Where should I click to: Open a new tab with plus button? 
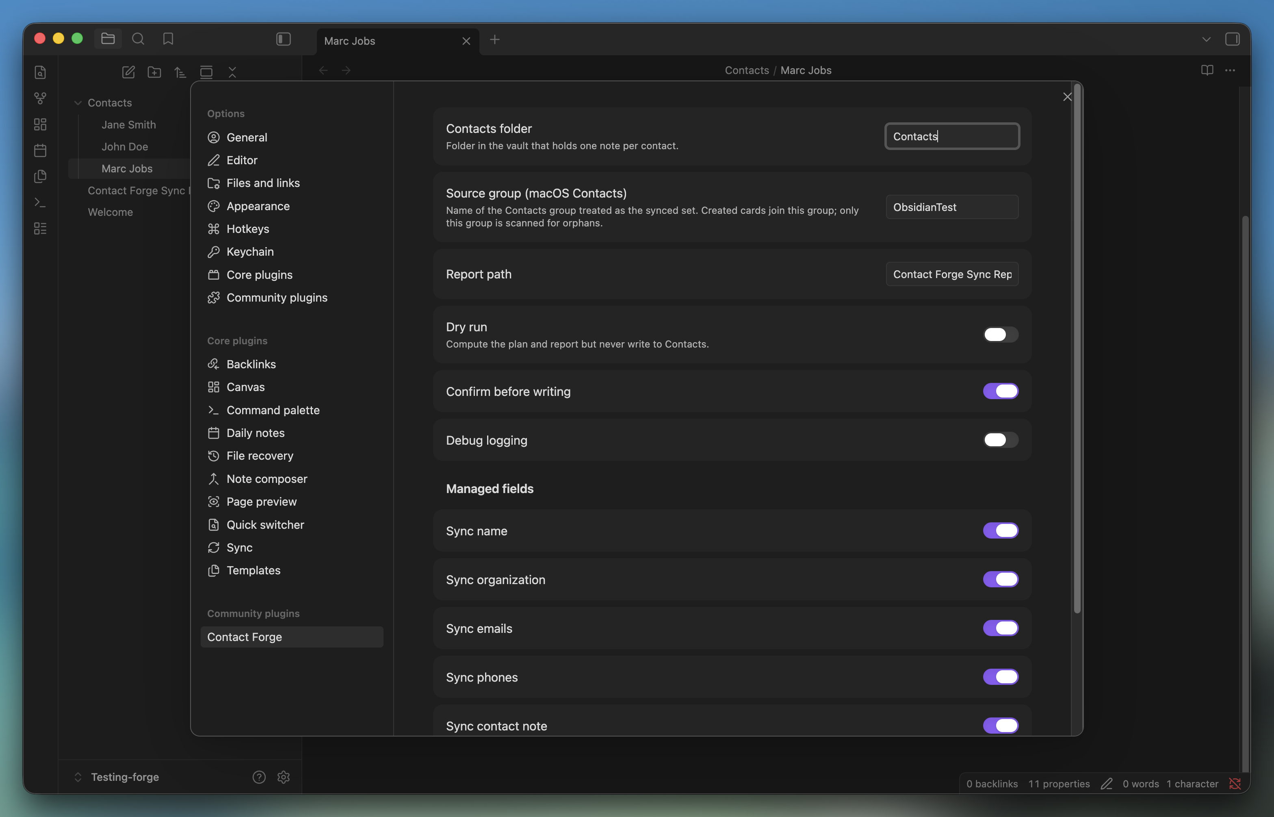click(x=495, y=40)
